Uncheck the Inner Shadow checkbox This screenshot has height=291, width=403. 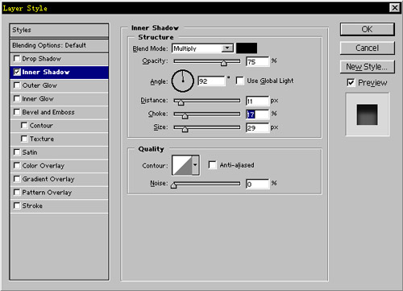coord(17,72)
